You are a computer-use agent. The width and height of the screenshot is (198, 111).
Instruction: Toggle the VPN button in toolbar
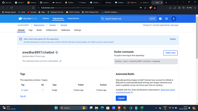click(x=189, y=8)
